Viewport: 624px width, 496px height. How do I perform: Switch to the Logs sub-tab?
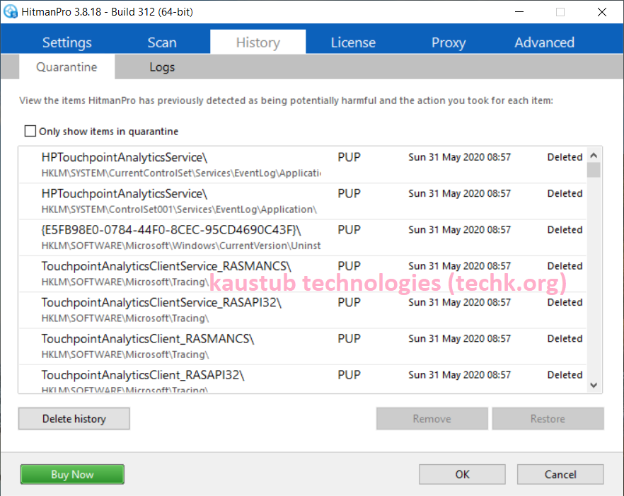(162, 67)
